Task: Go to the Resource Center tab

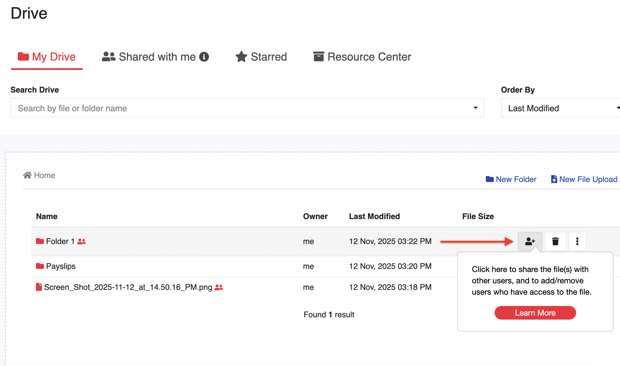Action: pyautogui.click(x=362, y=57)
